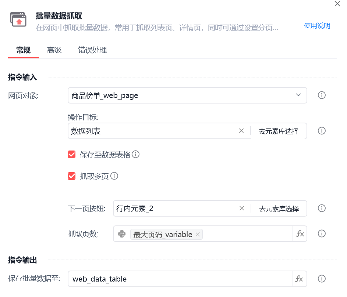The image size is (347, 297).
Task: Click info icon next to 保存至数据表格
Action: click(x=136, y=154)
